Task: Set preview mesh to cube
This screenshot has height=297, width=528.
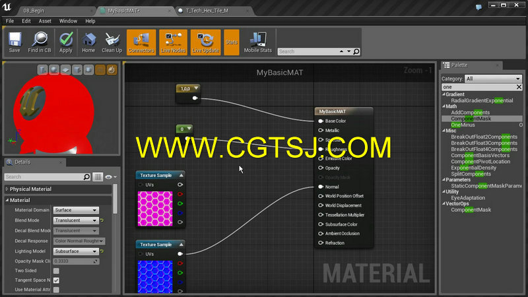Action: [77, 70]
